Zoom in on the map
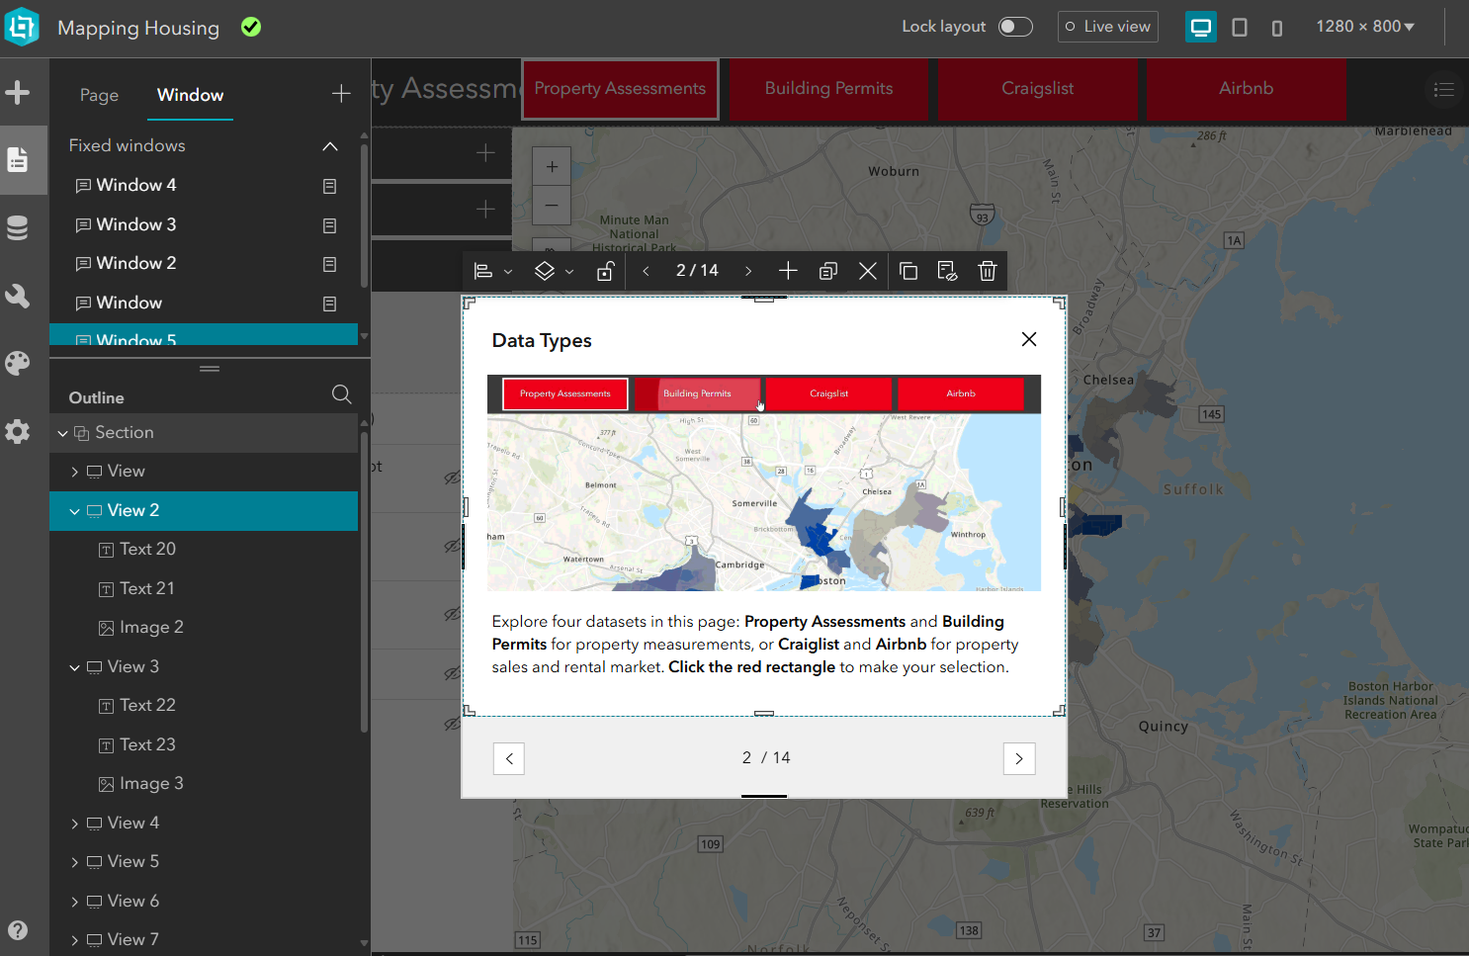The width and height of the screenshot is (1469, 956). [x=552, y=166]
